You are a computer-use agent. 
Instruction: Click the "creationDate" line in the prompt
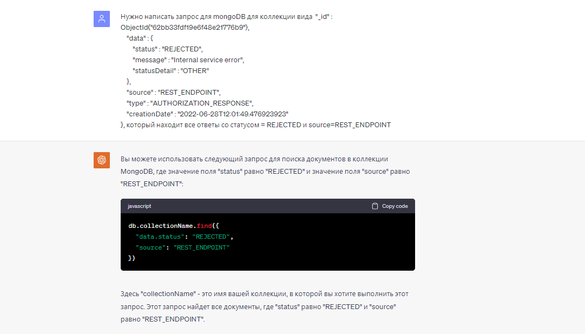[207, 114]
